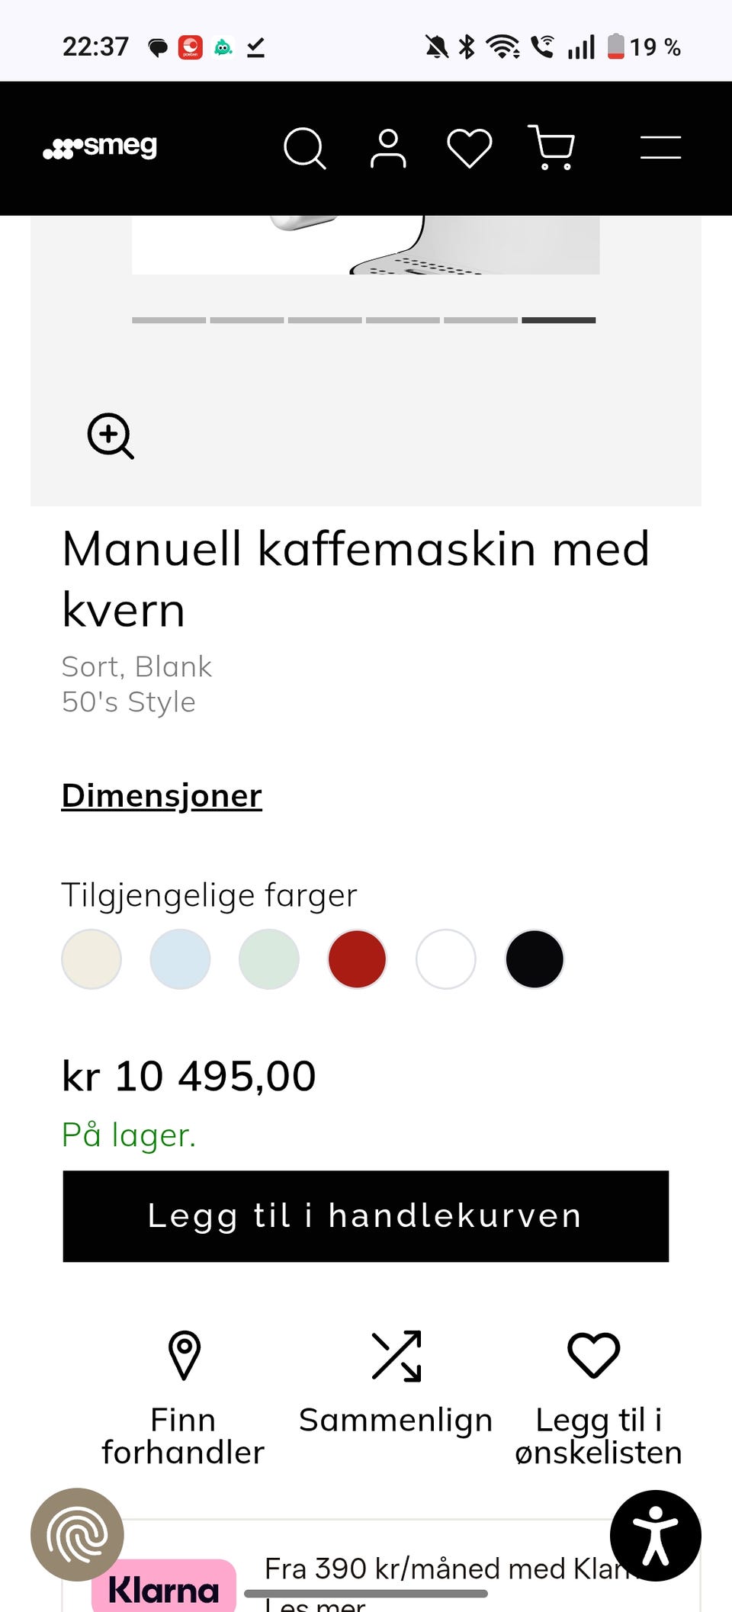The image size is (732, 1612).
Task: Go to Smeg logo homepage
Action: coord(100,146)
